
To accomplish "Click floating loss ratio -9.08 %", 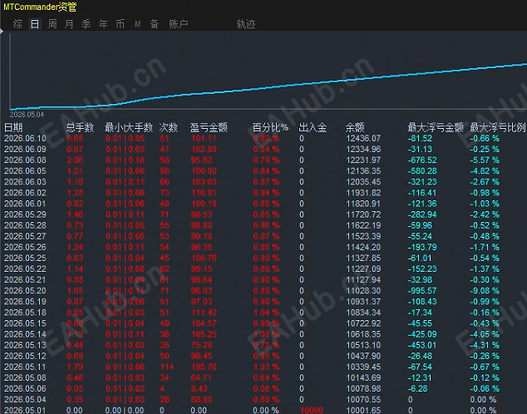I will coord(485,291).
